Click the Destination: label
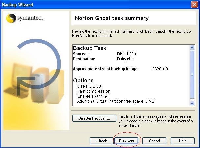Image resolution: width=200 pixels, height=148 pixels. pyautogui.click(x=84, y=59)
